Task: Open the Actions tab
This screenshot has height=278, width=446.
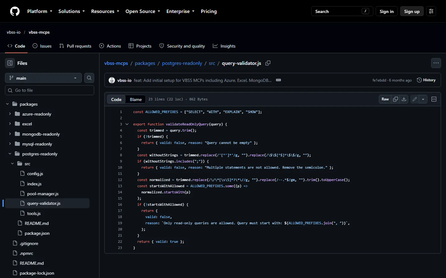Action: [110, 46]
